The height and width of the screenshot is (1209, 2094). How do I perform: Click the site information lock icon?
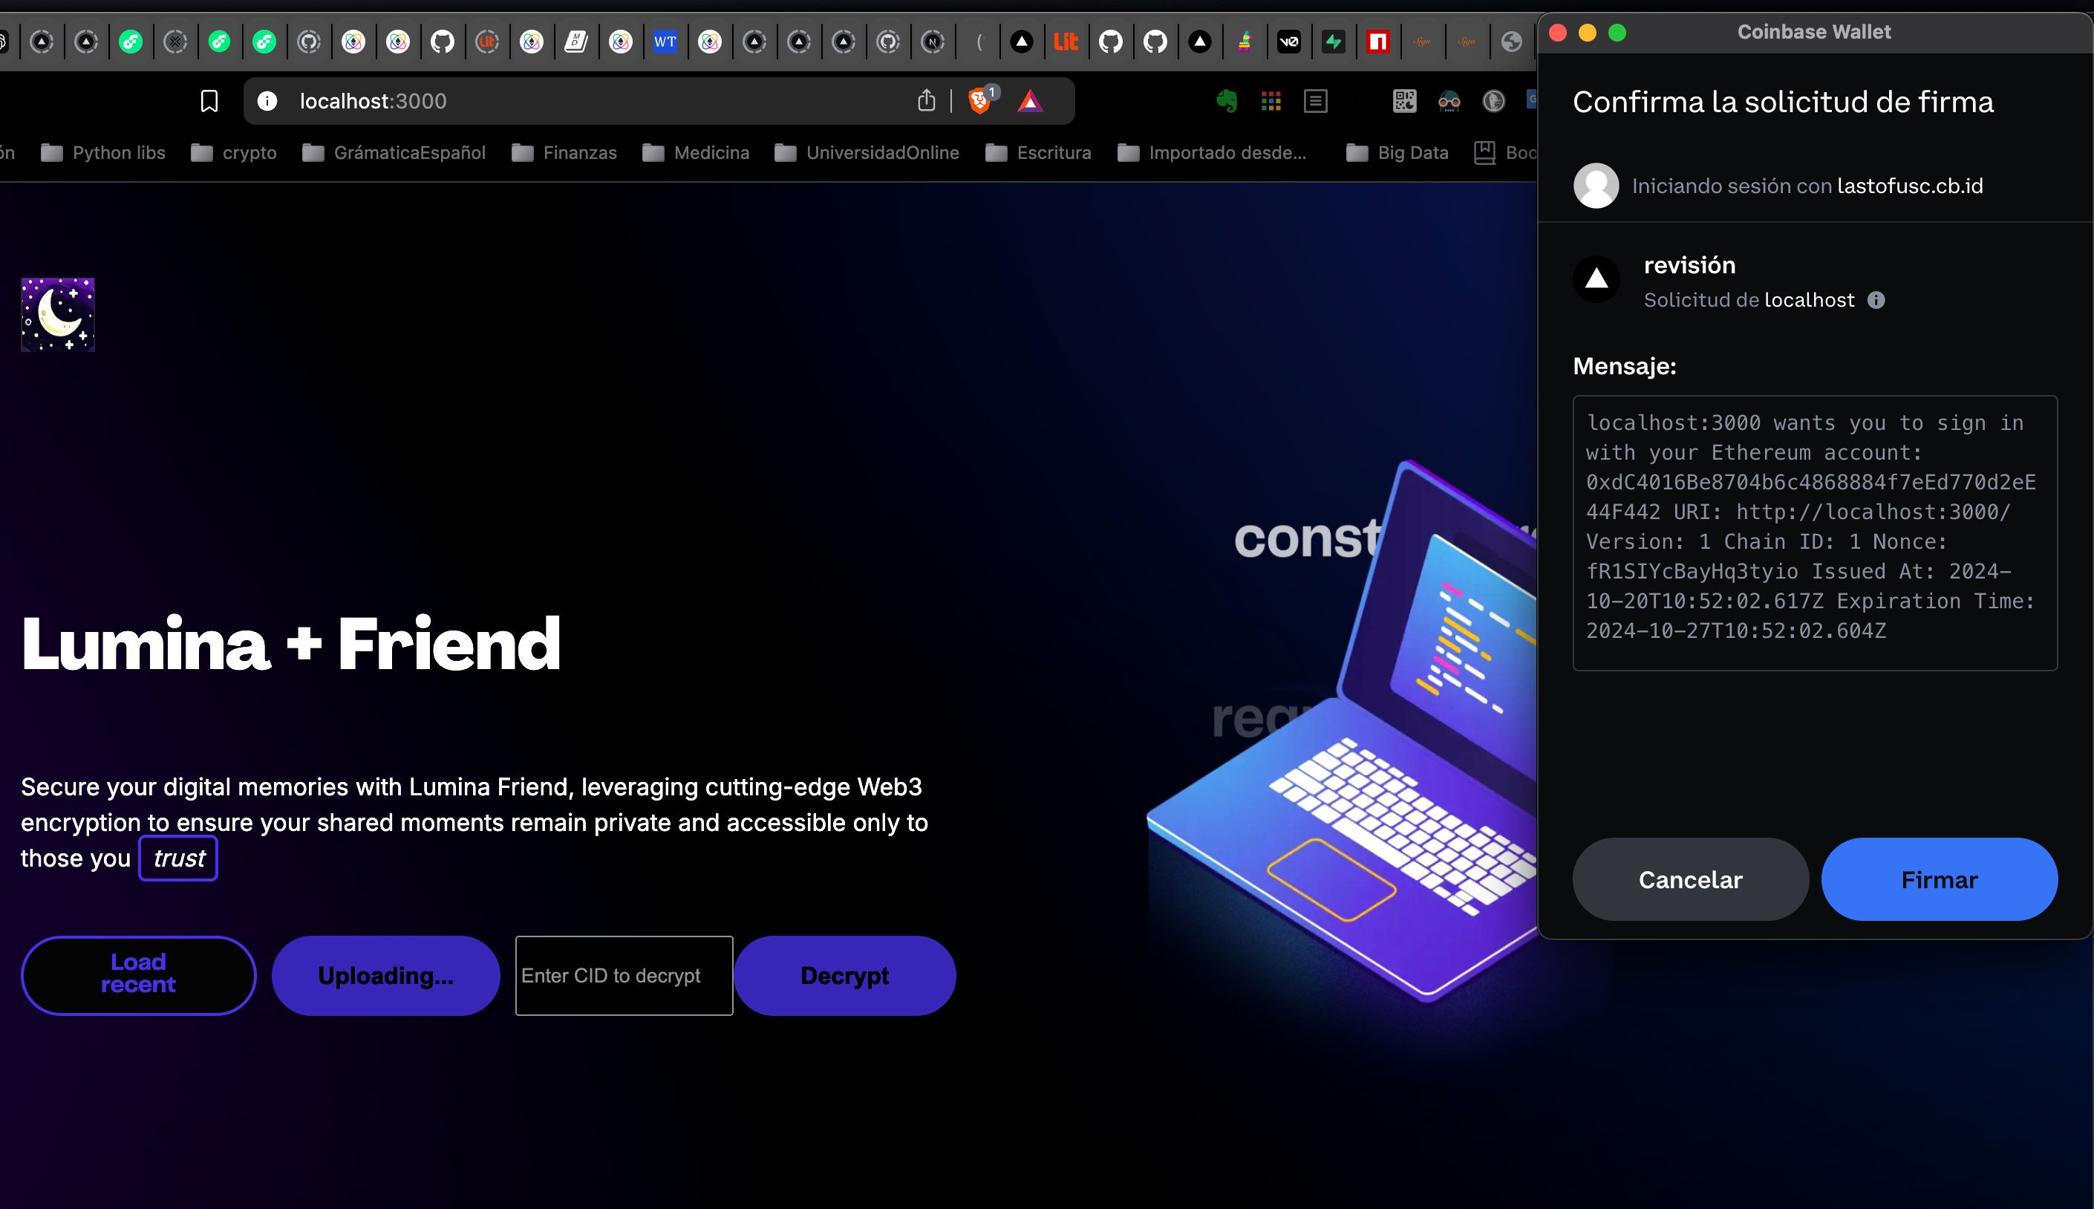pos(272,102)
